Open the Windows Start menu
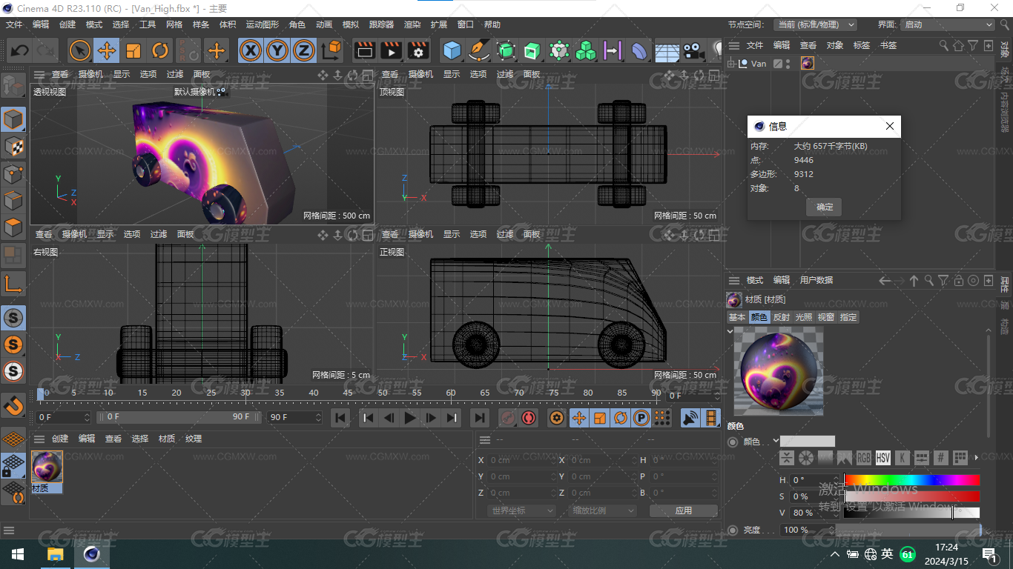This screenshot has height=569, width=1013. point(18,554)
